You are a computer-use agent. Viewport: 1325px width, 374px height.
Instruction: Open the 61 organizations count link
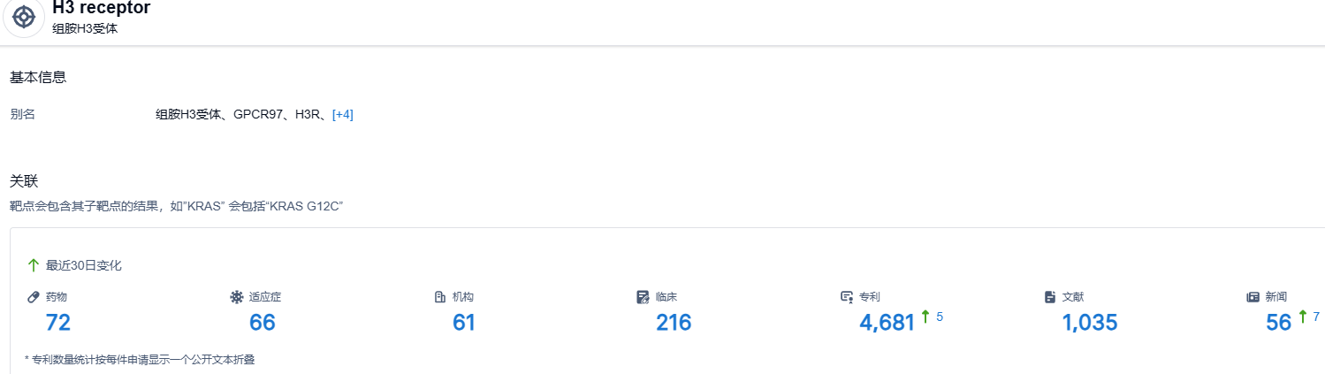click(464, 323)
